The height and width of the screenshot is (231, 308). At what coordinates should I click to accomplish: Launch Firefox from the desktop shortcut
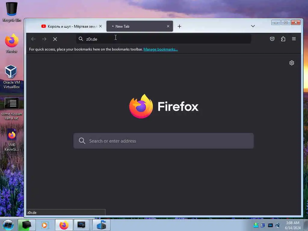pos(12,43)
